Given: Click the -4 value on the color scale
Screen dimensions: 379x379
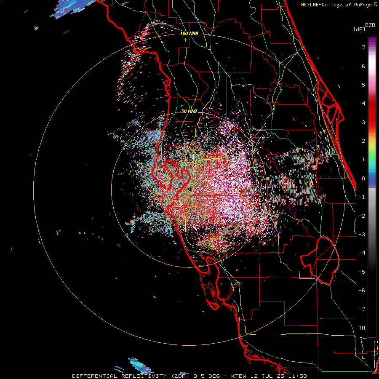Looking at the screenshot, I should (362, 253).
